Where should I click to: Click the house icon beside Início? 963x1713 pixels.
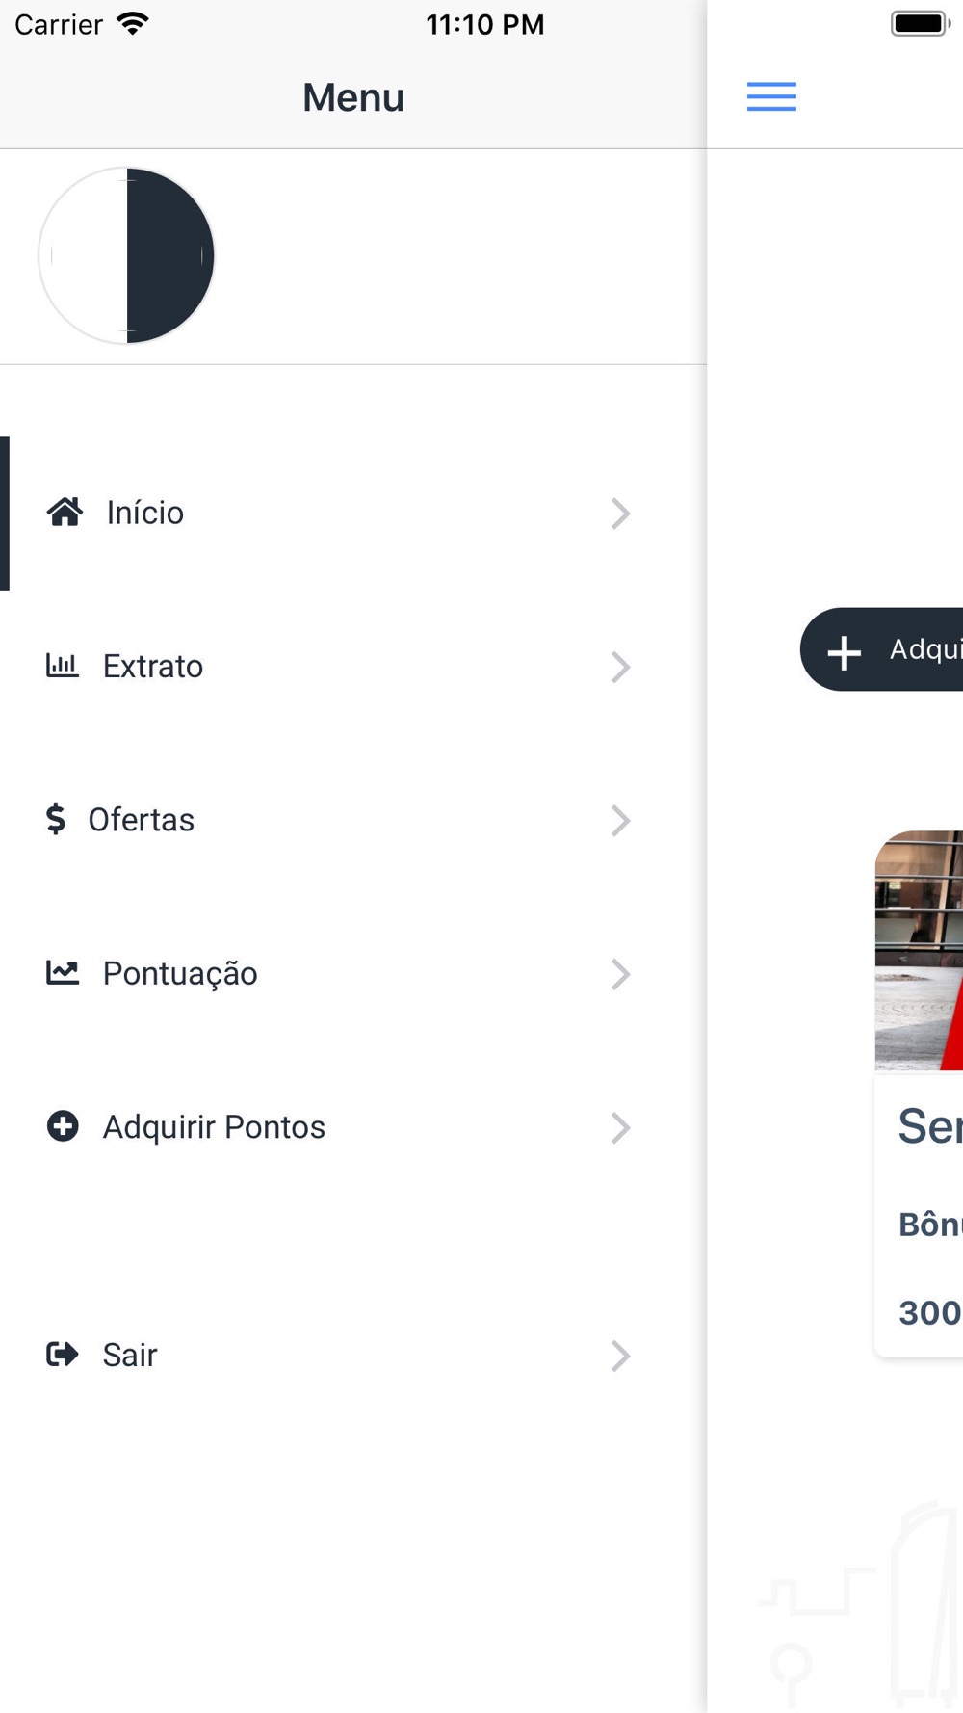[65, 512]
